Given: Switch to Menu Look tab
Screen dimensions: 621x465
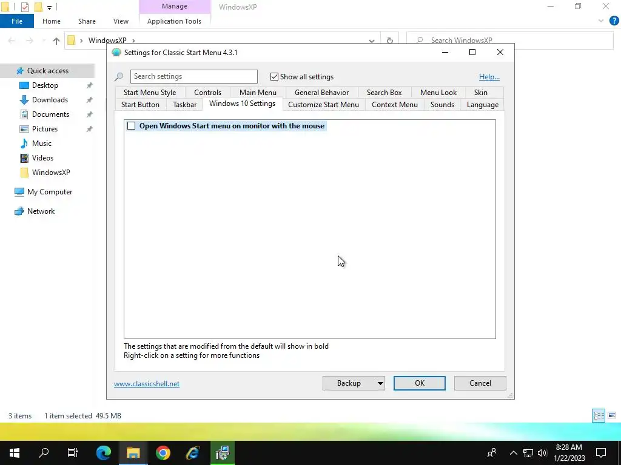Looking at the screenshot, I should click(438, 93).
